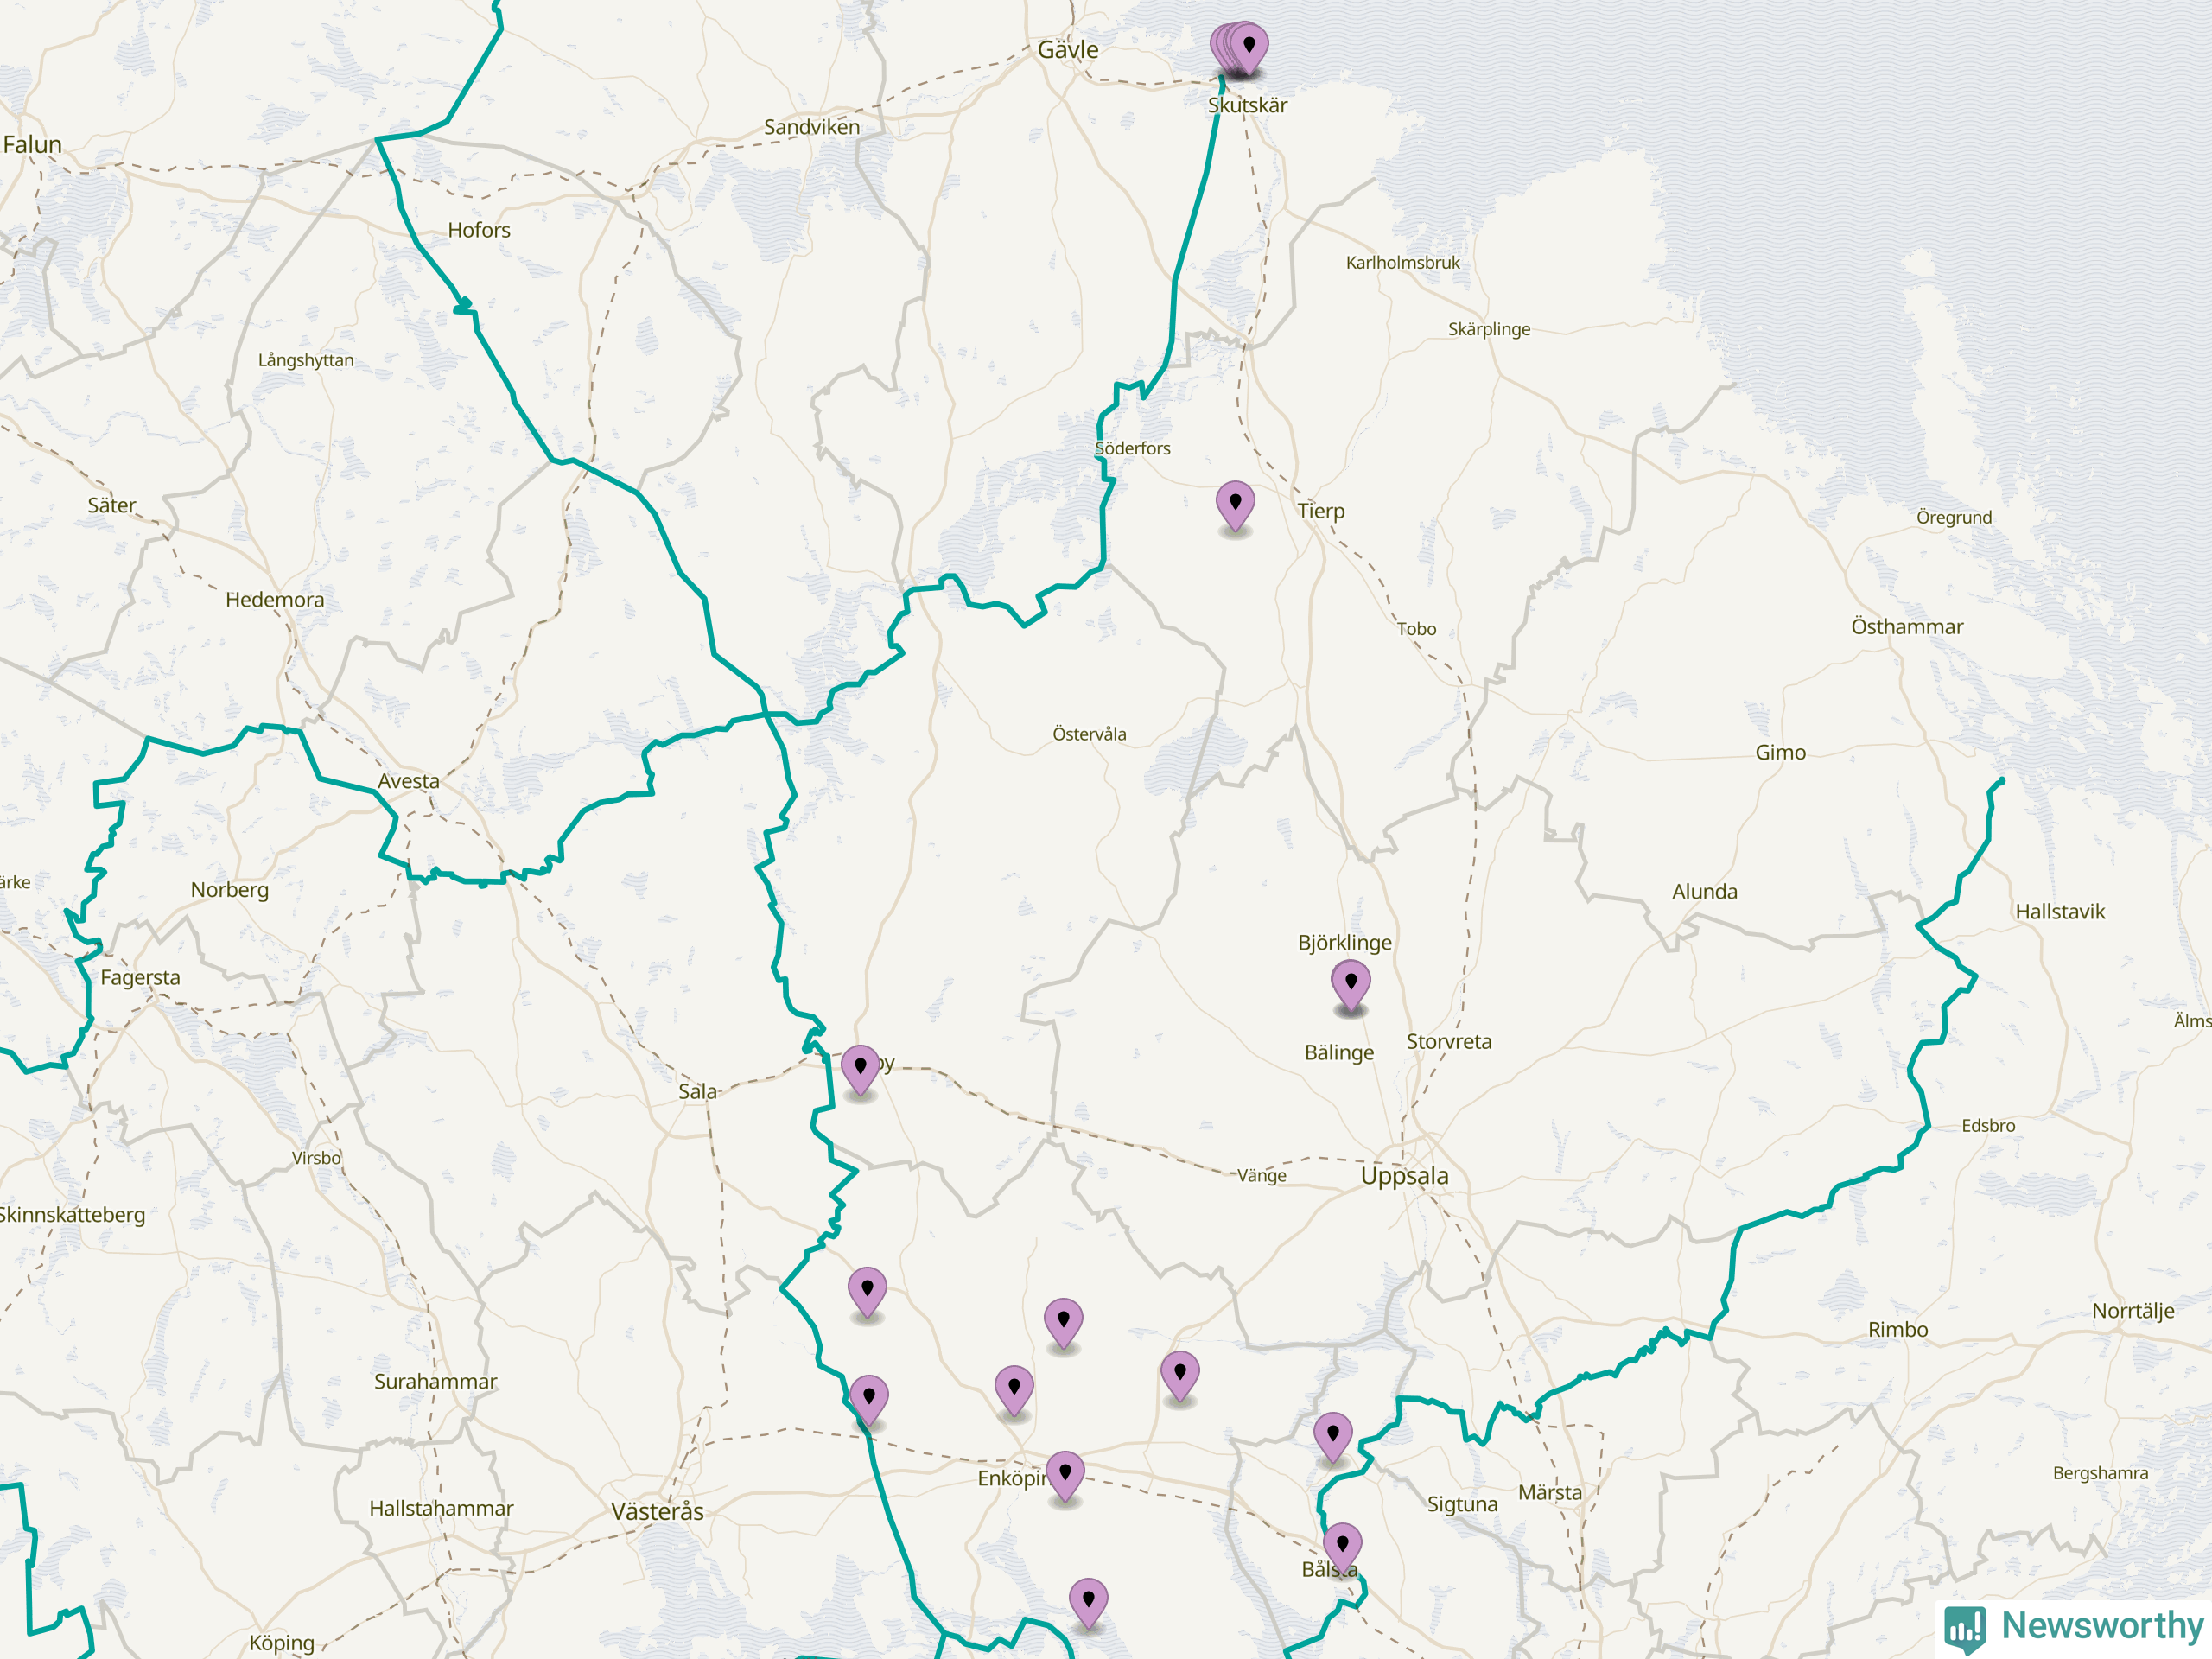Click the Avesta label
This screenshot has width=2212, height=1659.
[408, 781]
